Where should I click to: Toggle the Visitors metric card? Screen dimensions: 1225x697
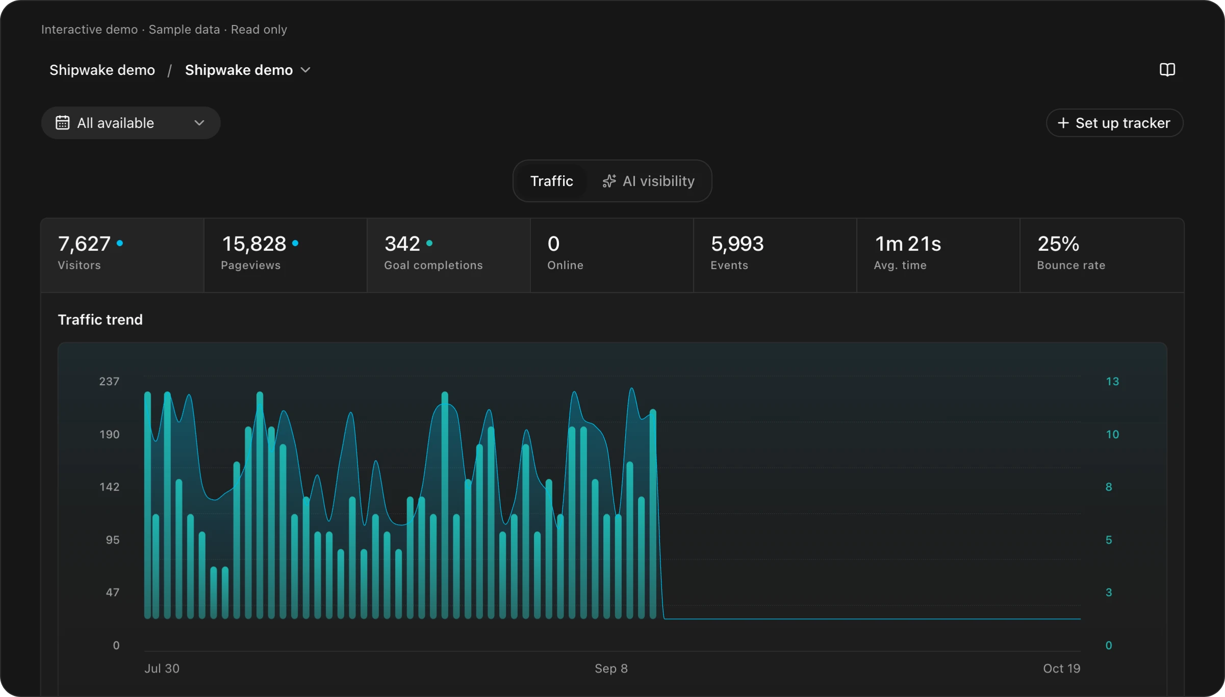[122, 255]
